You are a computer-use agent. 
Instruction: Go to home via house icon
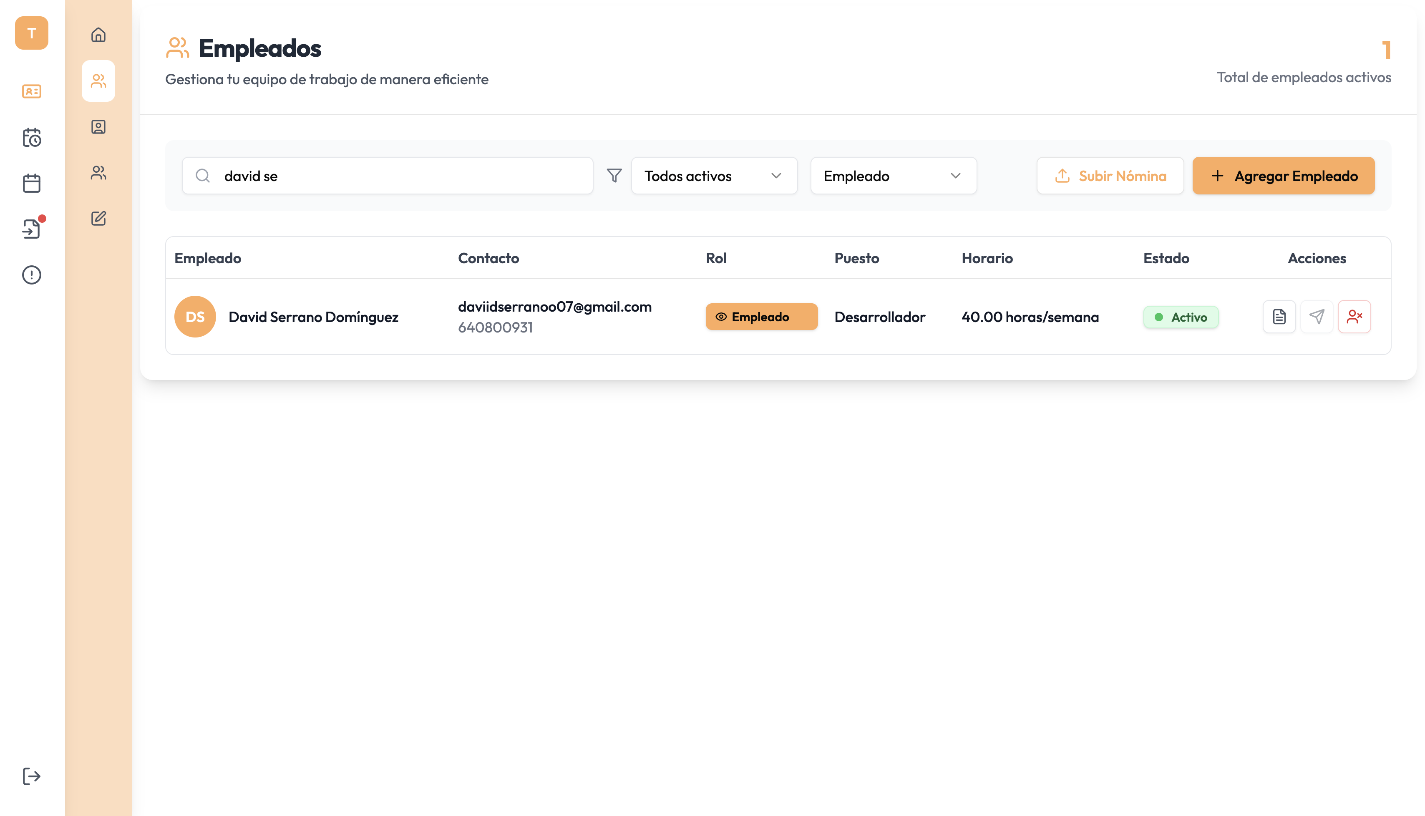pyautogui.click(x=98, y=35)
